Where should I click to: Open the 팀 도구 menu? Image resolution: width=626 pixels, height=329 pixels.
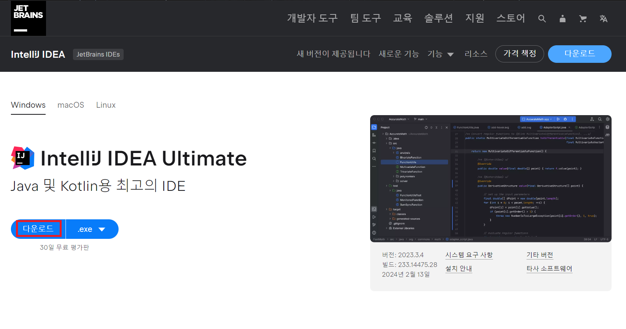365,18
